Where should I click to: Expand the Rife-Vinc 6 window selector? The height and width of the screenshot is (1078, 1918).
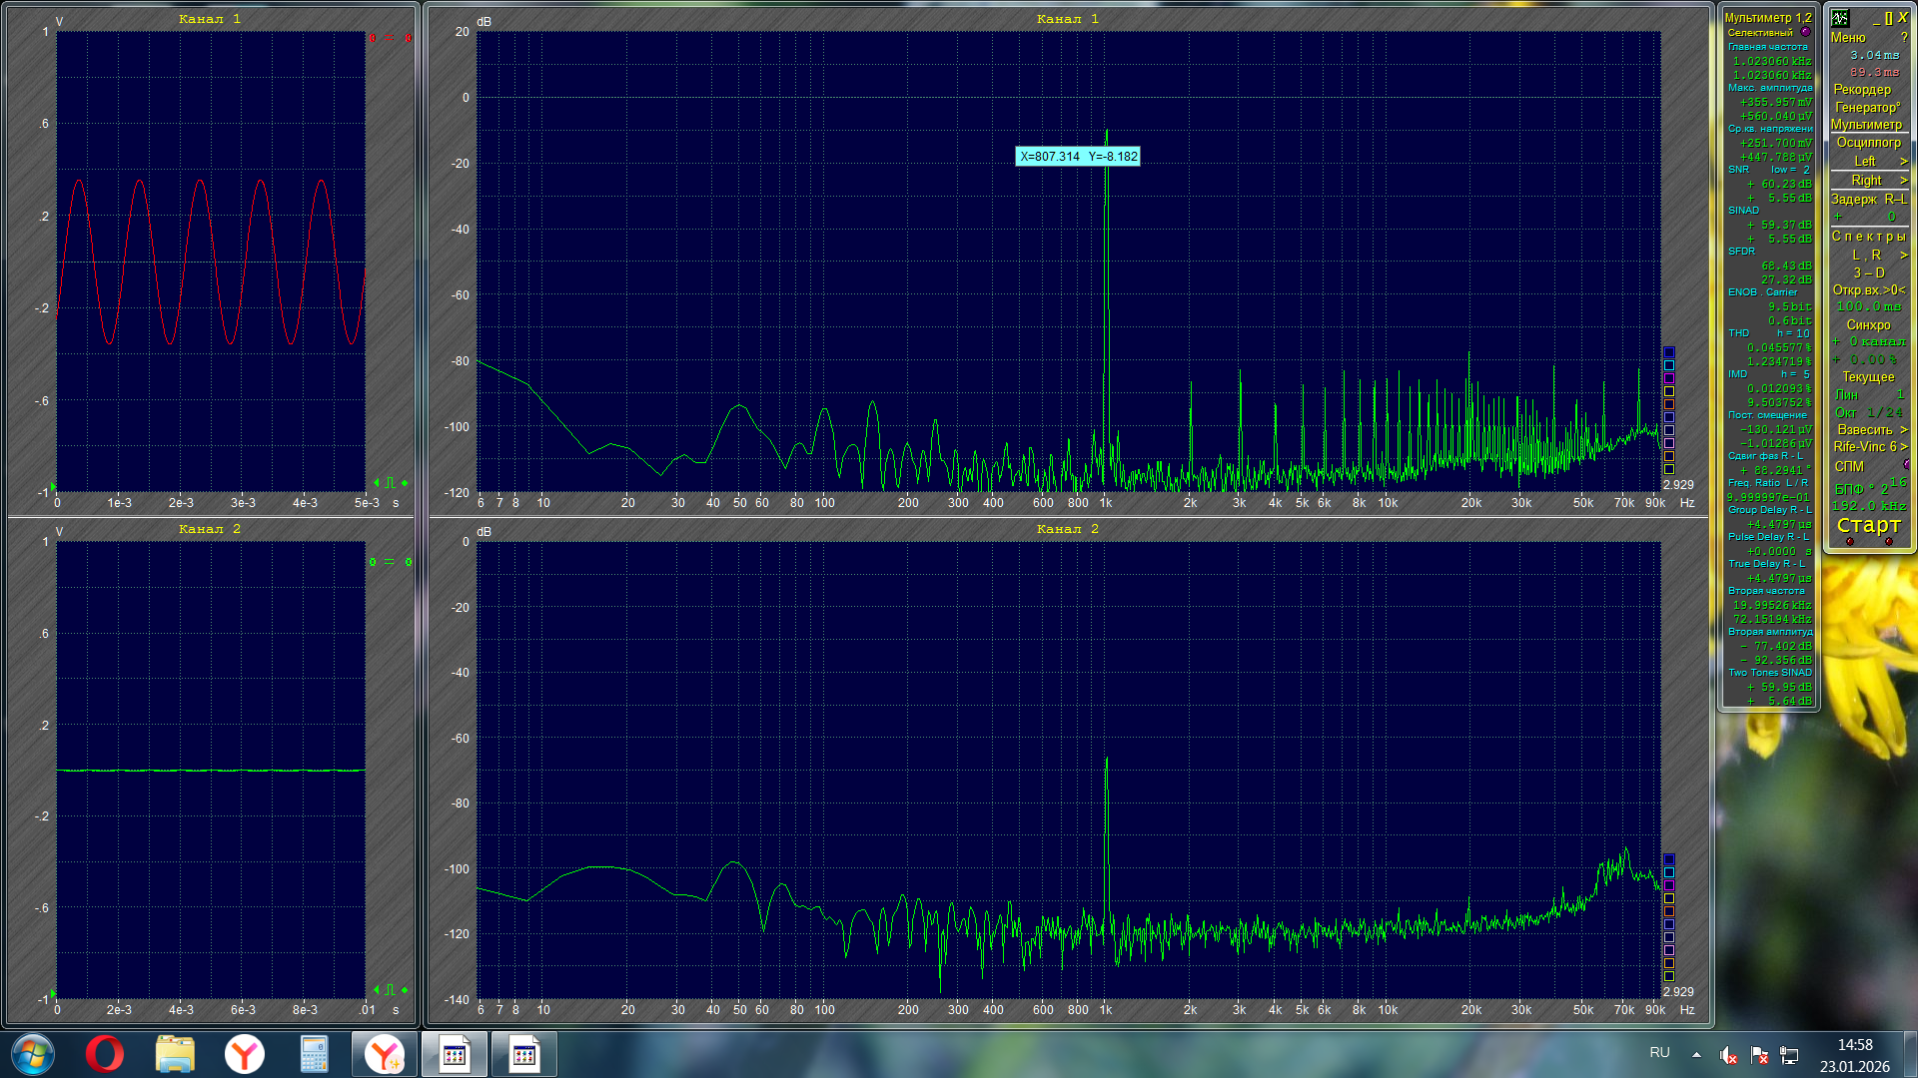(x=1903, y=447)
